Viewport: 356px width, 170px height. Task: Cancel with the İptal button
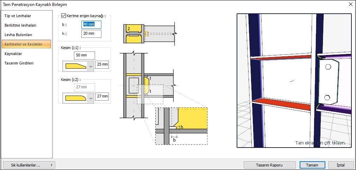[340, 165]
